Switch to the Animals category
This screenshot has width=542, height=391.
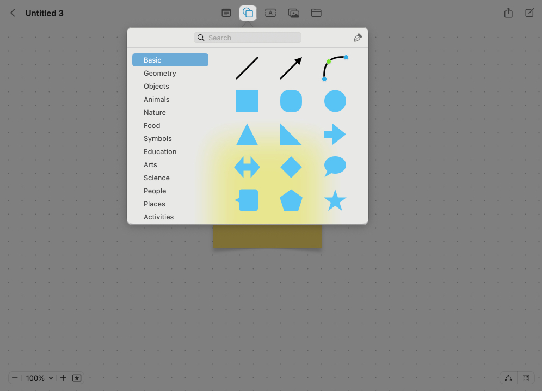[157, 99]
